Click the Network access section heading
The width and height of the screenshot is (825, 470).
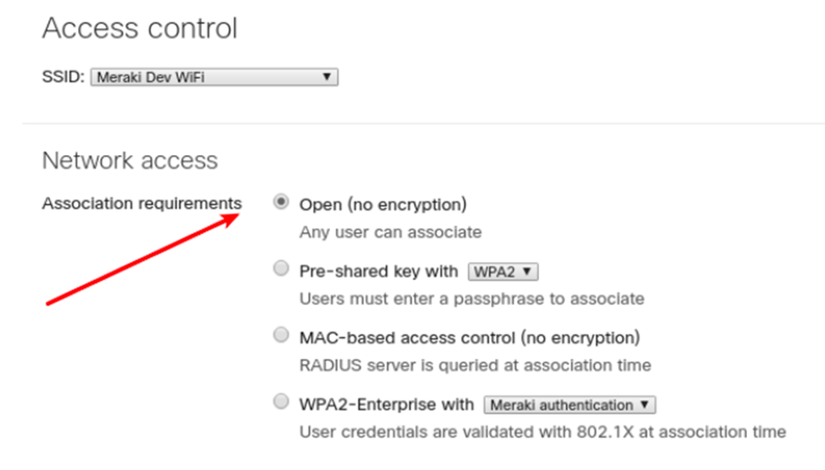click(x=130, y=161)
